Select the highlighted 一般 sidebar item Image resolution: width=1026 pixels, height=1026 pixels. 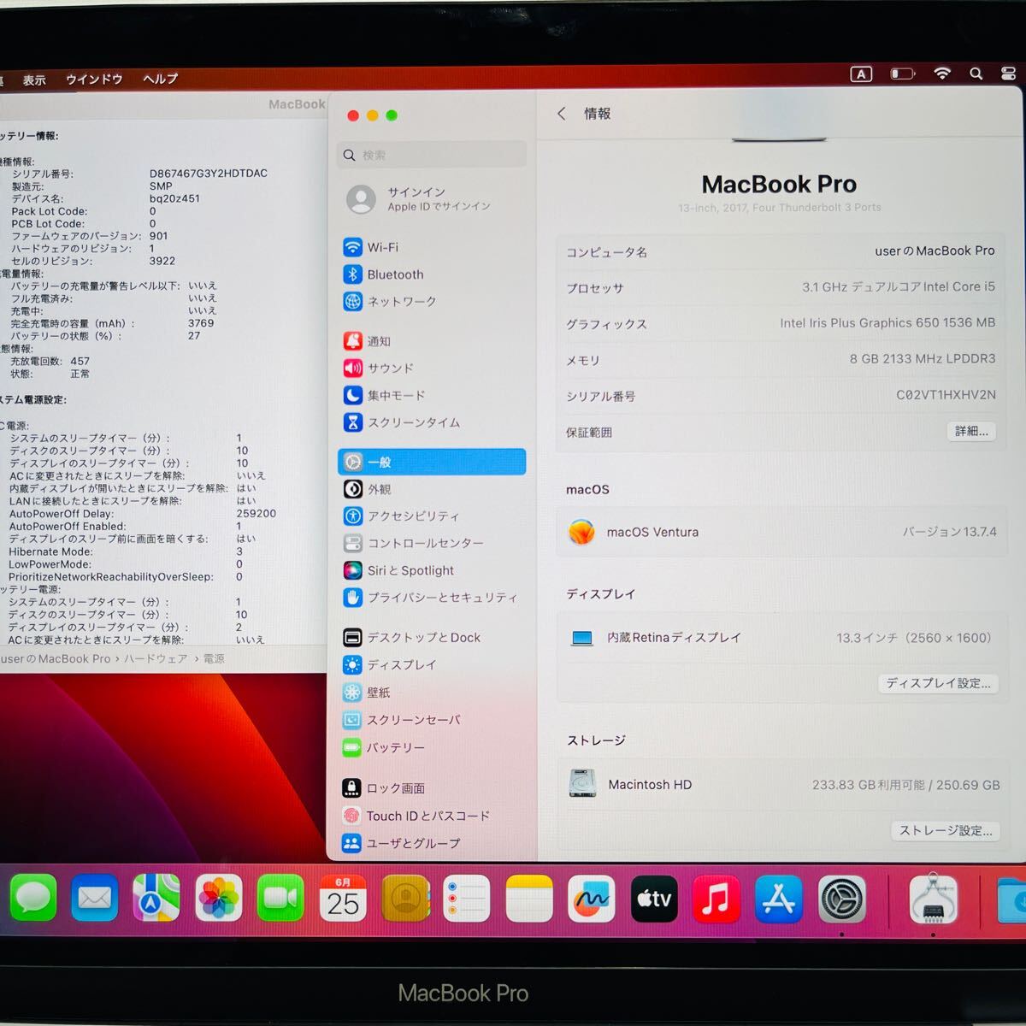click(432, 462)
